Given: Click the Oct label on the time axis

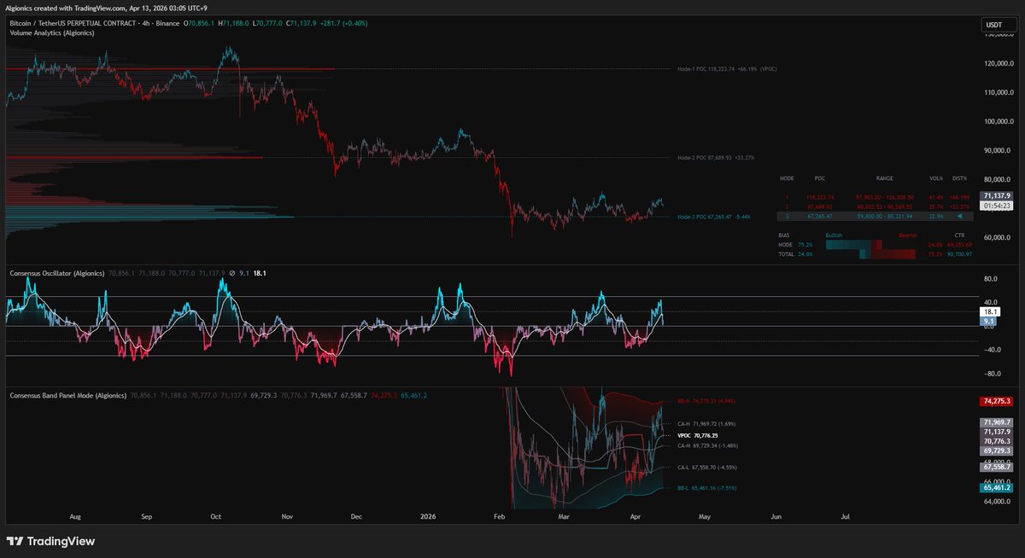Looking at the screenshot, I should click(x=216, y=517).
